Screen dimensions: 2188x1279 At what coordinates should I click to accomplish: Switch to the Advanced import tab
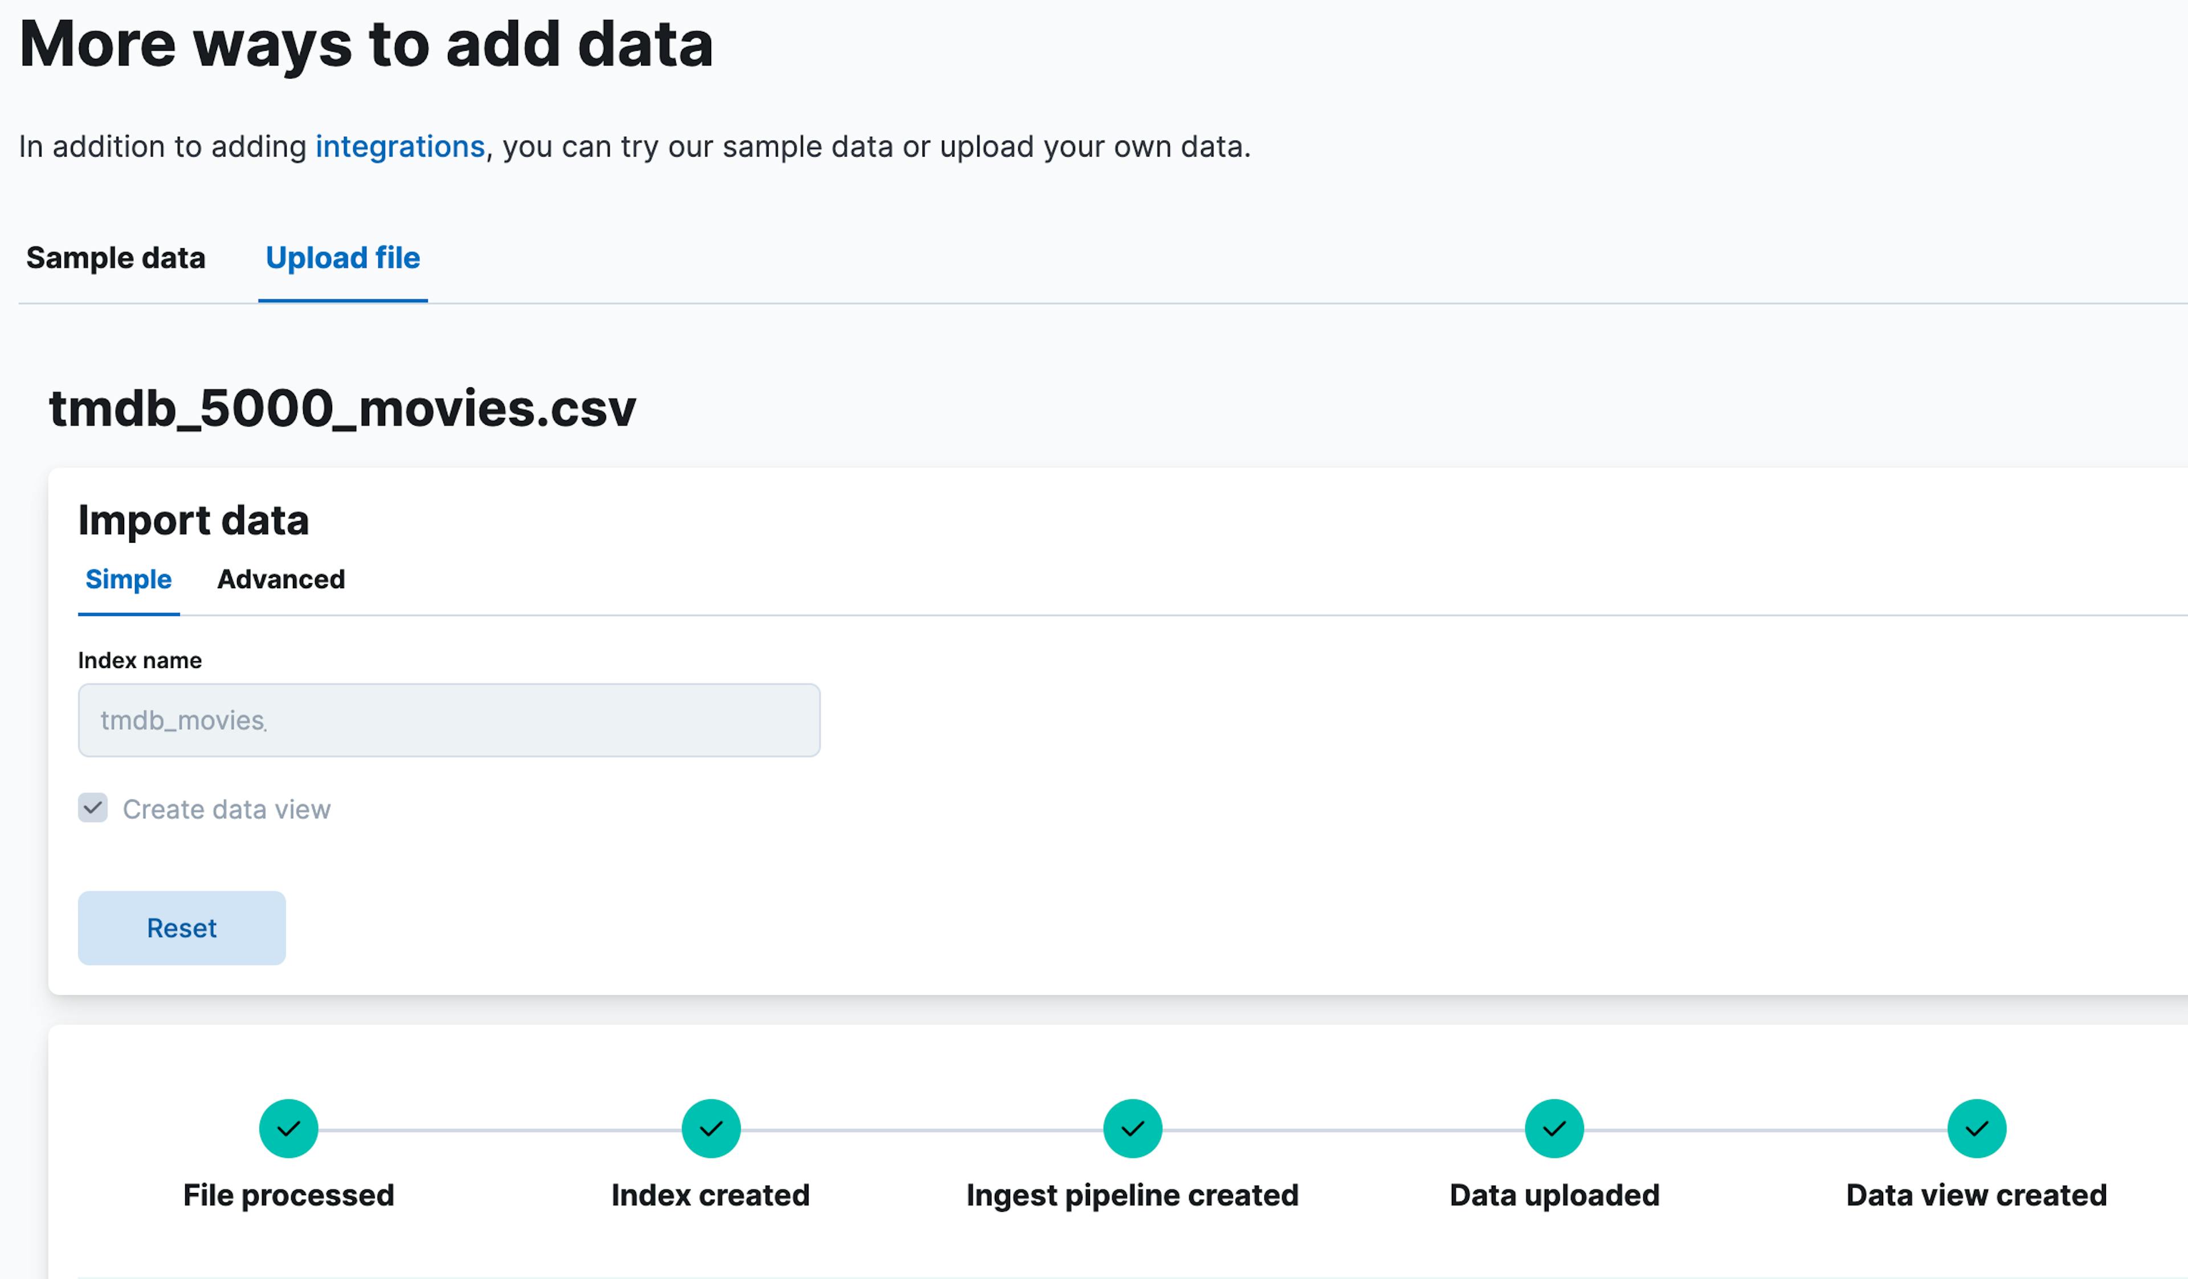point(280,579)
